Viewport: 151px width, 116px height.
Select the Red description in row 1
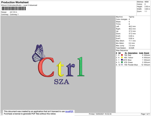click(129, 55)
